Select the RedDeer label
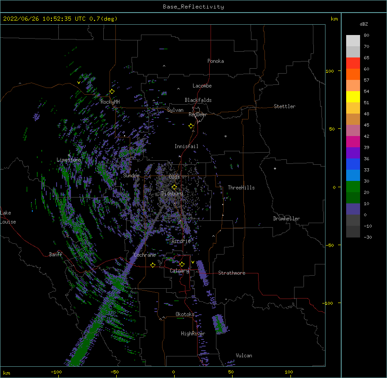This screenshot has width=387, height=378. (x=198, y=114)
